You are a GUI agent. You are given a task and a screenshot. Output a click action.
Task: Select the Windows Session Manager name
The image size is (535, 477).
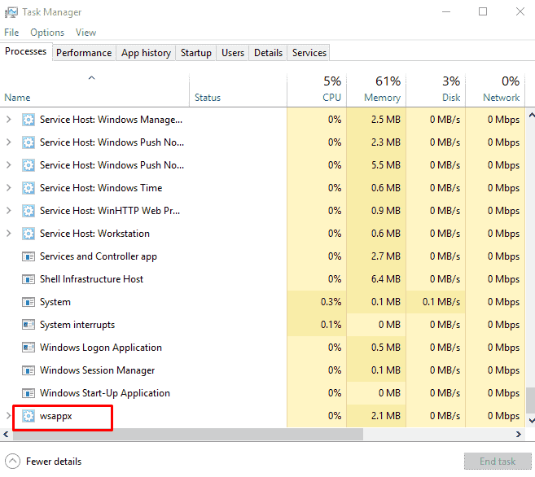click(x=97, y=370)
